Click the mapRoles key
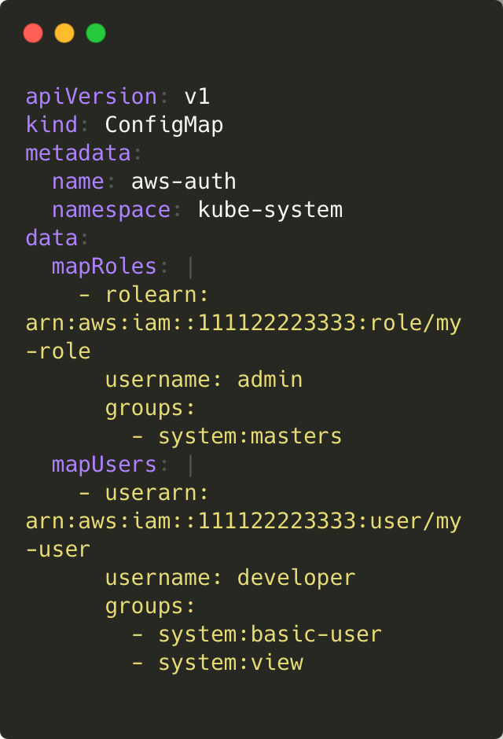 [x=104, y=267]
